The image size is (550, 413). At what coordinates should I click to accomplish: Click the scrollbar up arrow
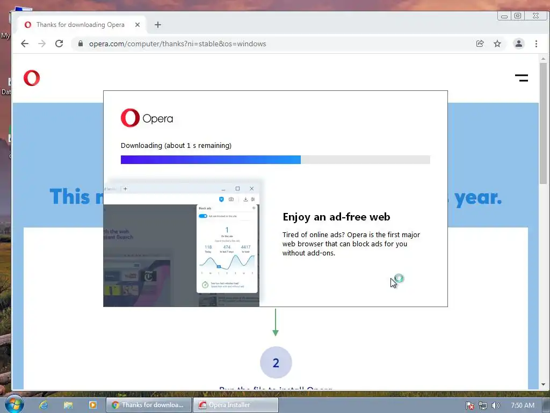tap(543, 59)
